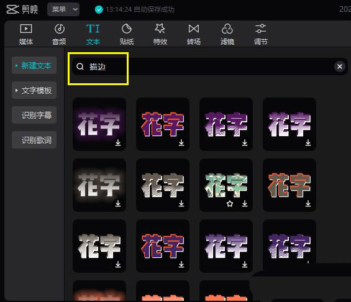
Task: Clear the 描边 search with the X button
Action: point(340,66)
